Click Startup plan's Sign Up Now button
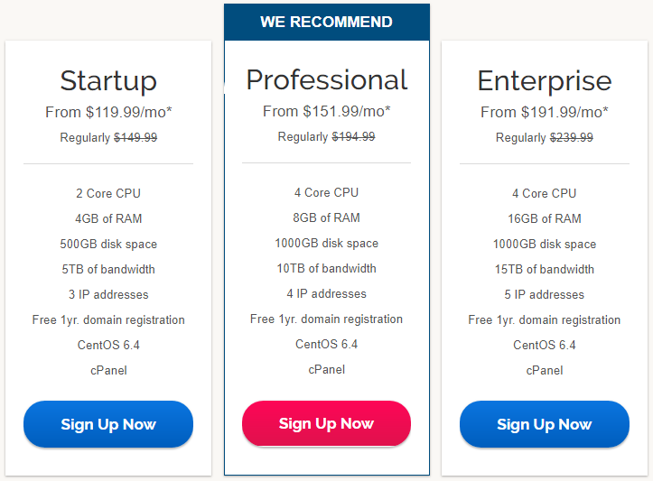The image size is (653, 481). (x=108, y=424)
